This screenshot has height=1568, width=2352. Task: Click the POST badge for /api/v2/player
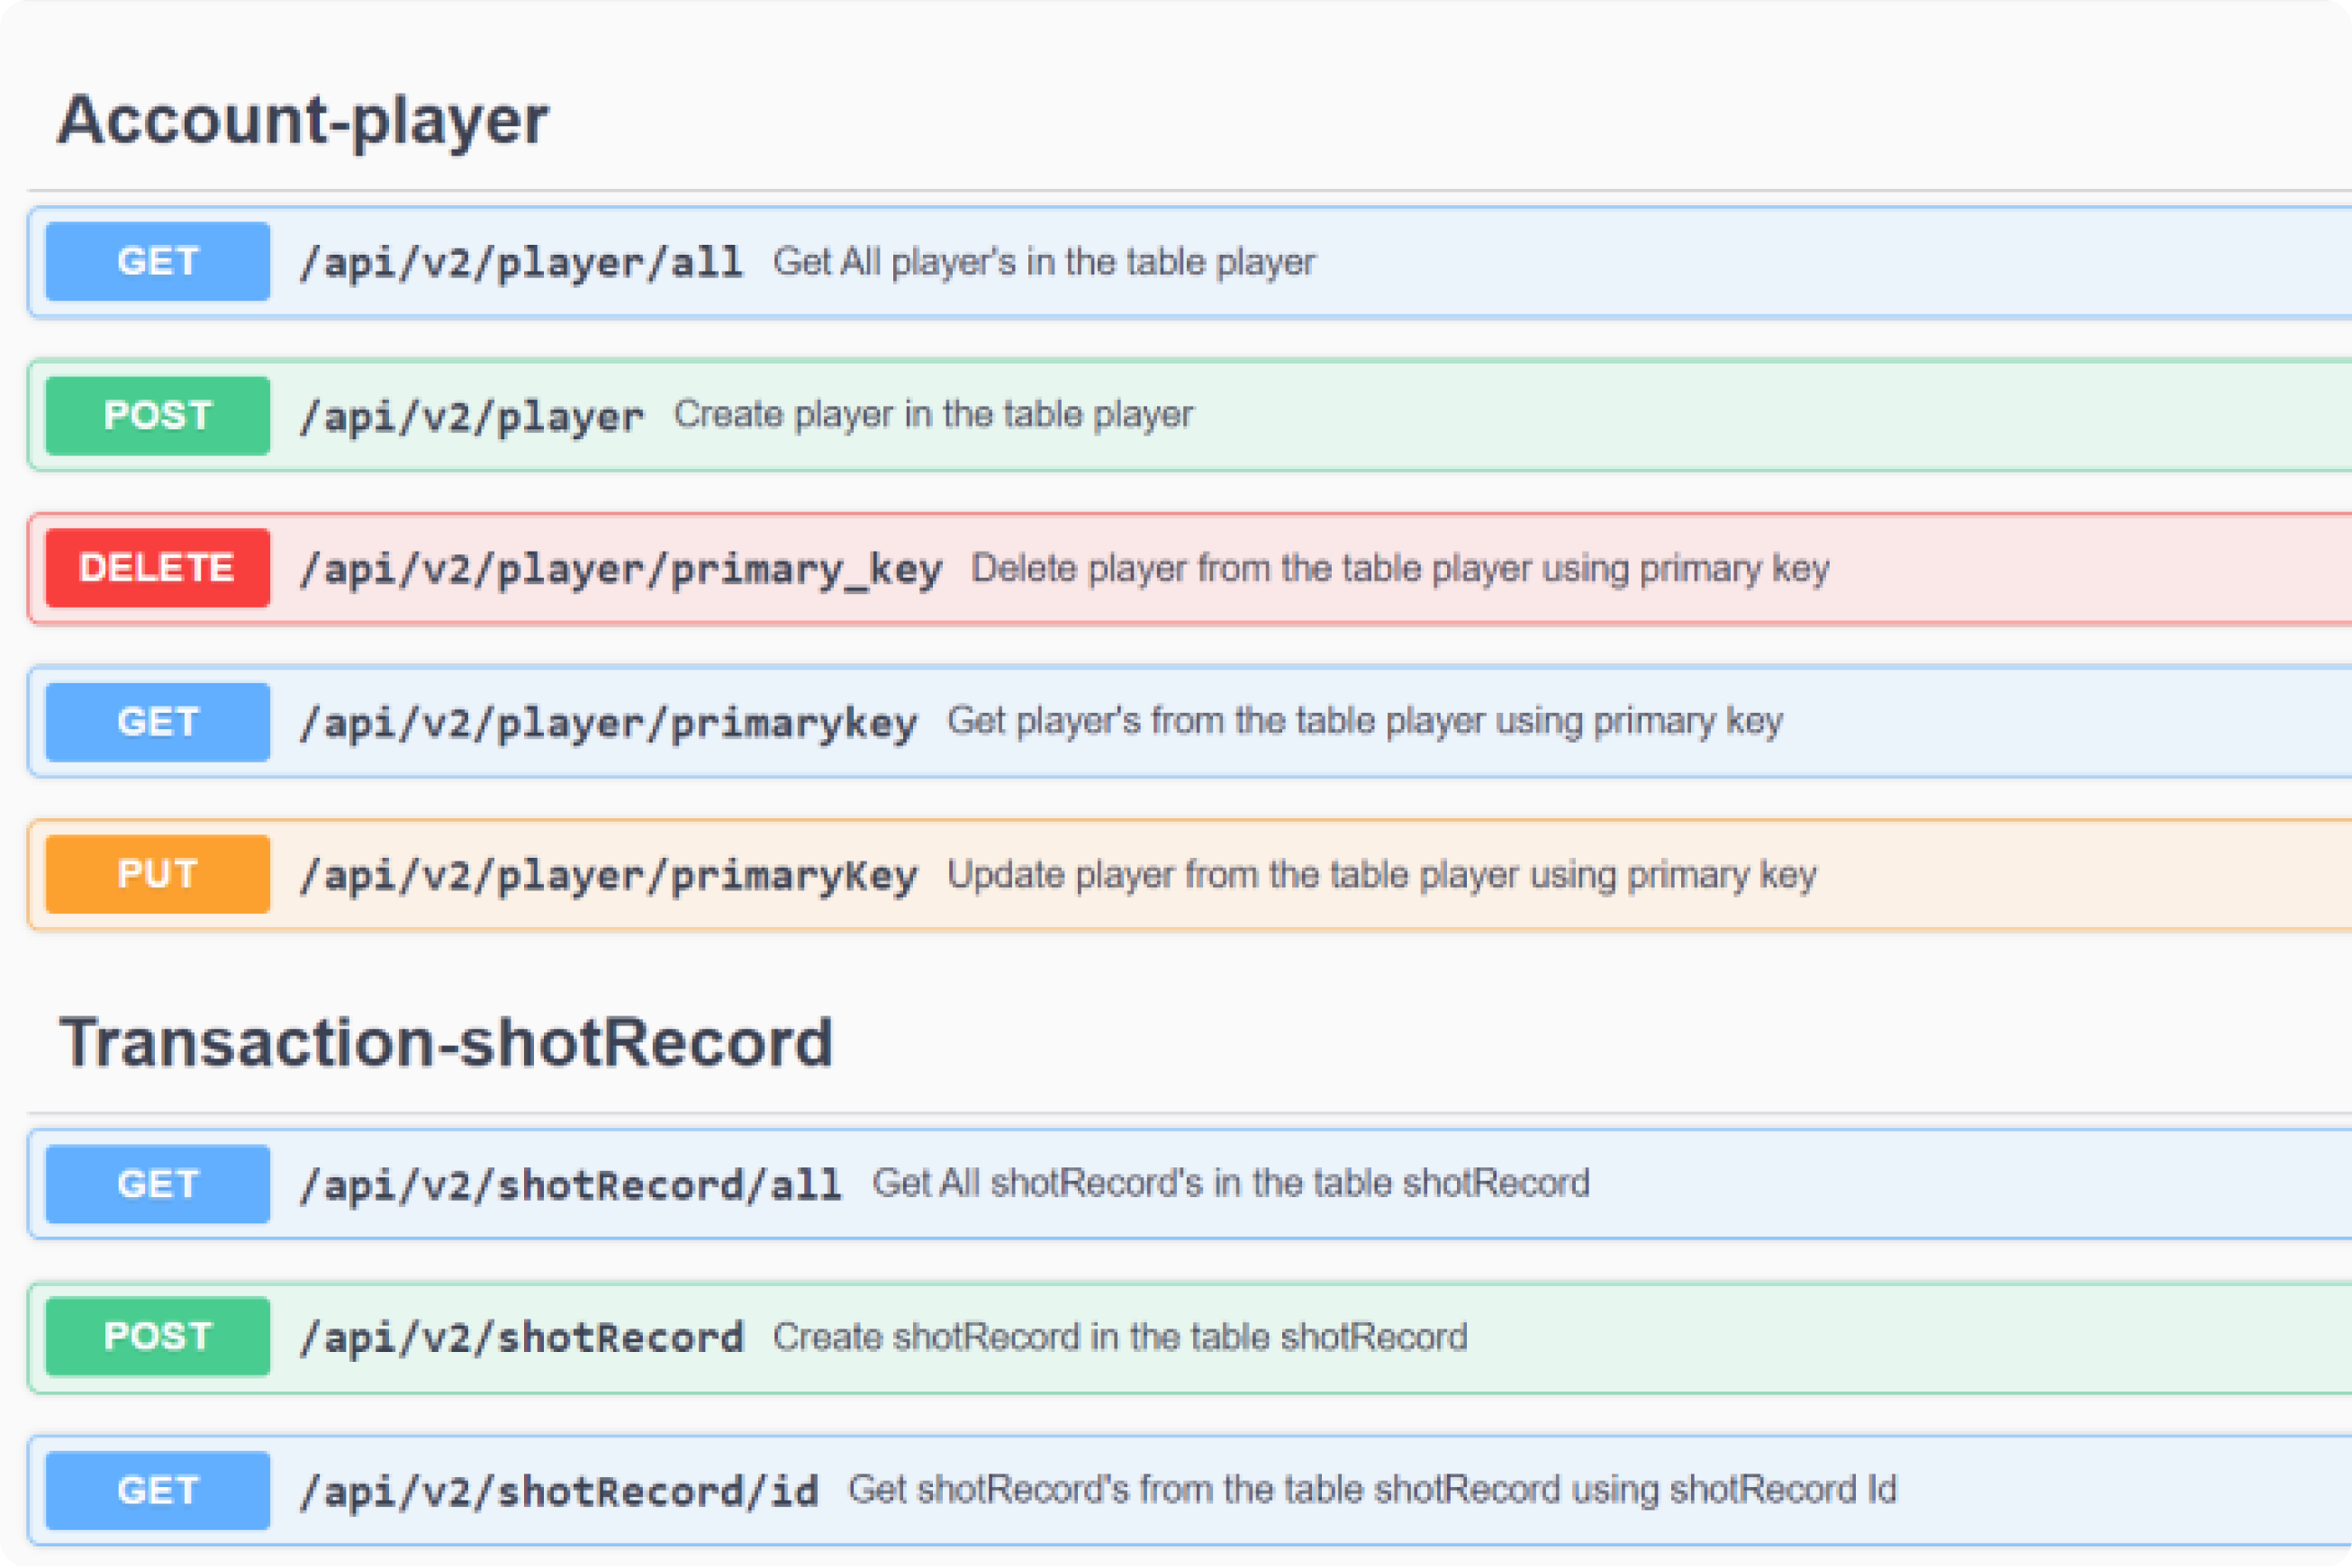click(x=158, y=416)
